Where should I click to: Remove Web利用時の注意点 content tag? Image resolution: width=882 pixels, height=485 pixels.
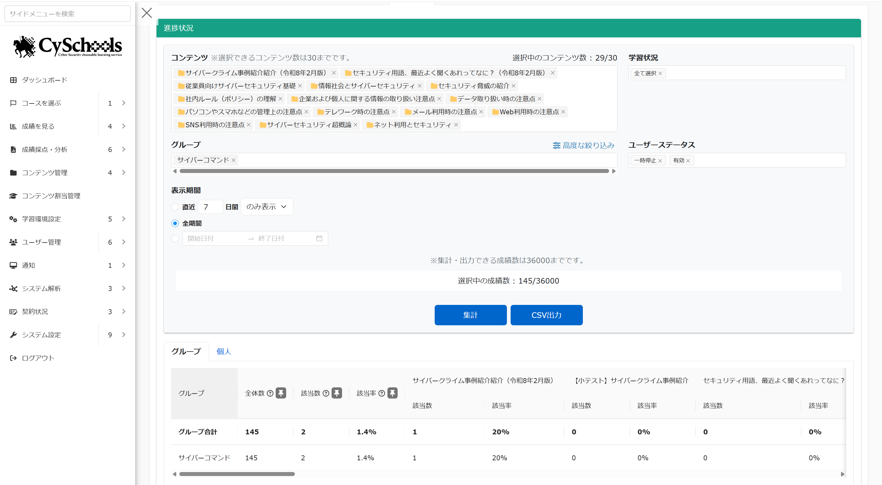(x=563, y=112)
